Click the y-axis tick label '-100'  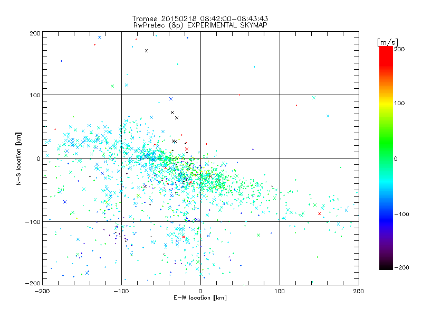point(33,222)
